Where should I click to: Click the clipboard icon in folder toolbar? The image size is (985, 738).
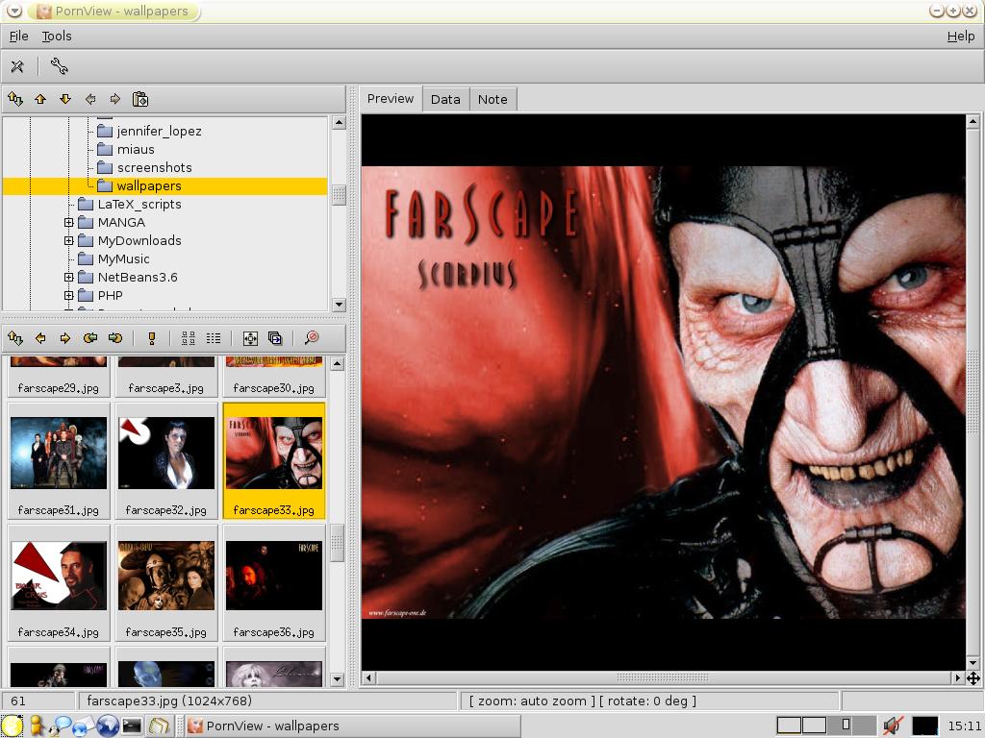pos(140,99)
